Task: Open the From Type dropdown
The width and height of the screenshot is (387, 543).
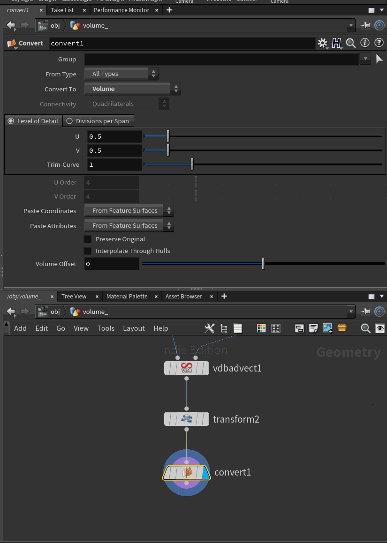Action: pyautogui.click(x=121, y=74)
